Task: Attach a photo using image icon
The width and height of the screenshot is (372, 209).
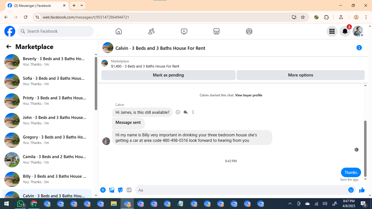Action: pos(112,190)
